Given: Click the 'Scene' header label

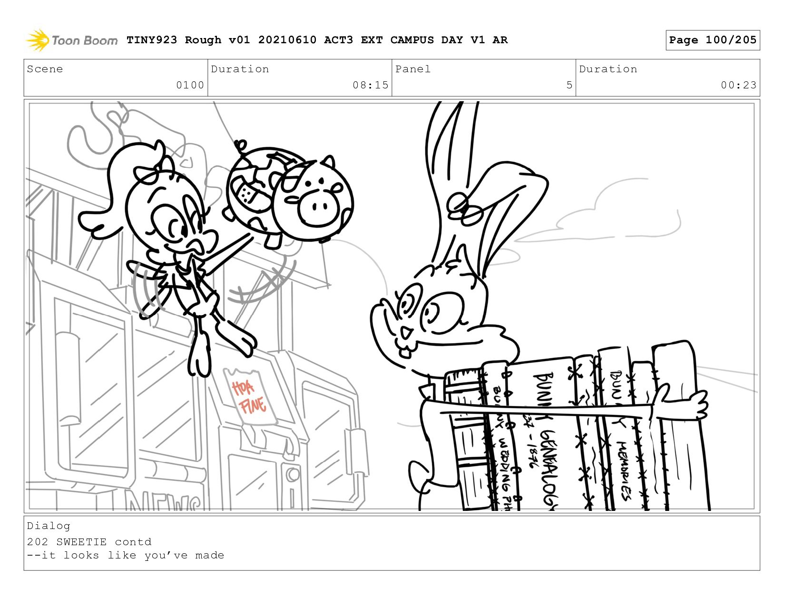Looking at the screenshot, I should click(45, 69).
